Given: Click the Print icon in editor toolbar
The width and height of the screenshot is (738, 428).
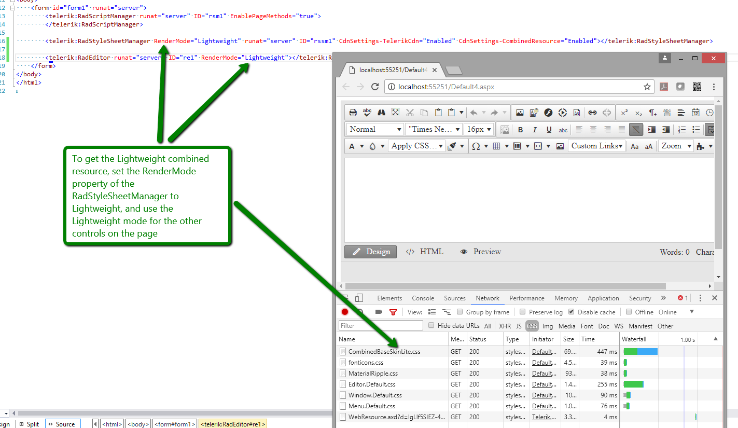Looking at the screenshot, I should (353, 113).
